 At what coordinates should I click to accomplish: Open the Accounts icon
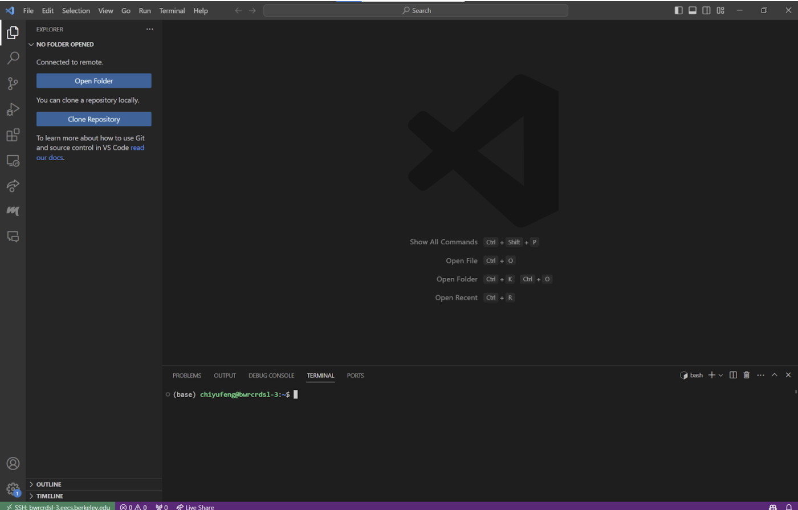[13, 463]
